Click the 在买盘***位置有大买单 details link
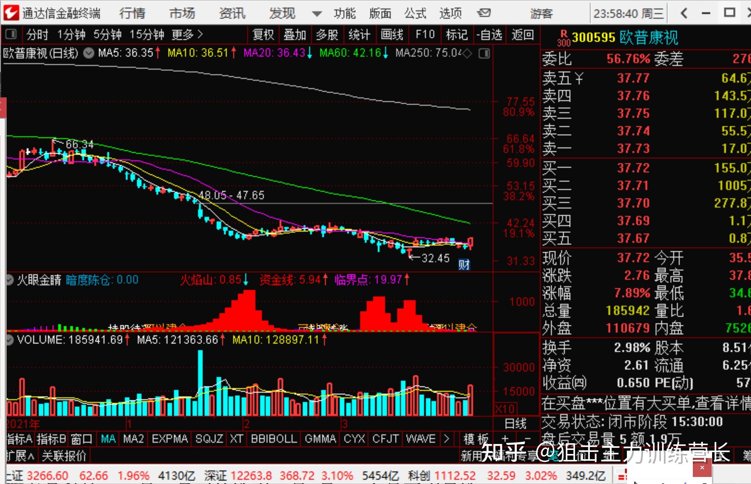The height and width of the screenshot is (484, 751). (646, 403)
